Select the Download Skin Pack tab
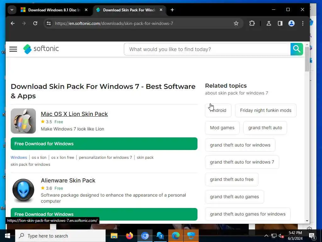322x242 pixels. (129, 10)
